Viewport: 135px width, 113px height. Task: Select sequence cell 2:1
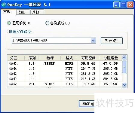(x=32, y=84)
